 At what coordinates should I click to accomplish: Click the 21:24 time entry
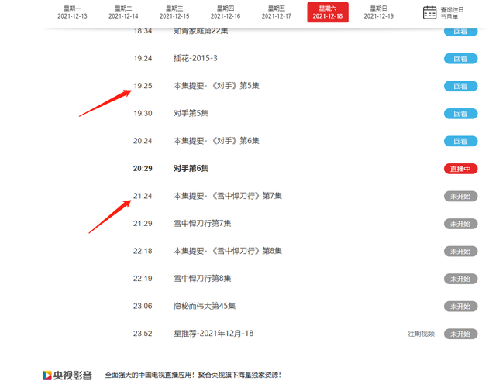[x=143, y=196]
